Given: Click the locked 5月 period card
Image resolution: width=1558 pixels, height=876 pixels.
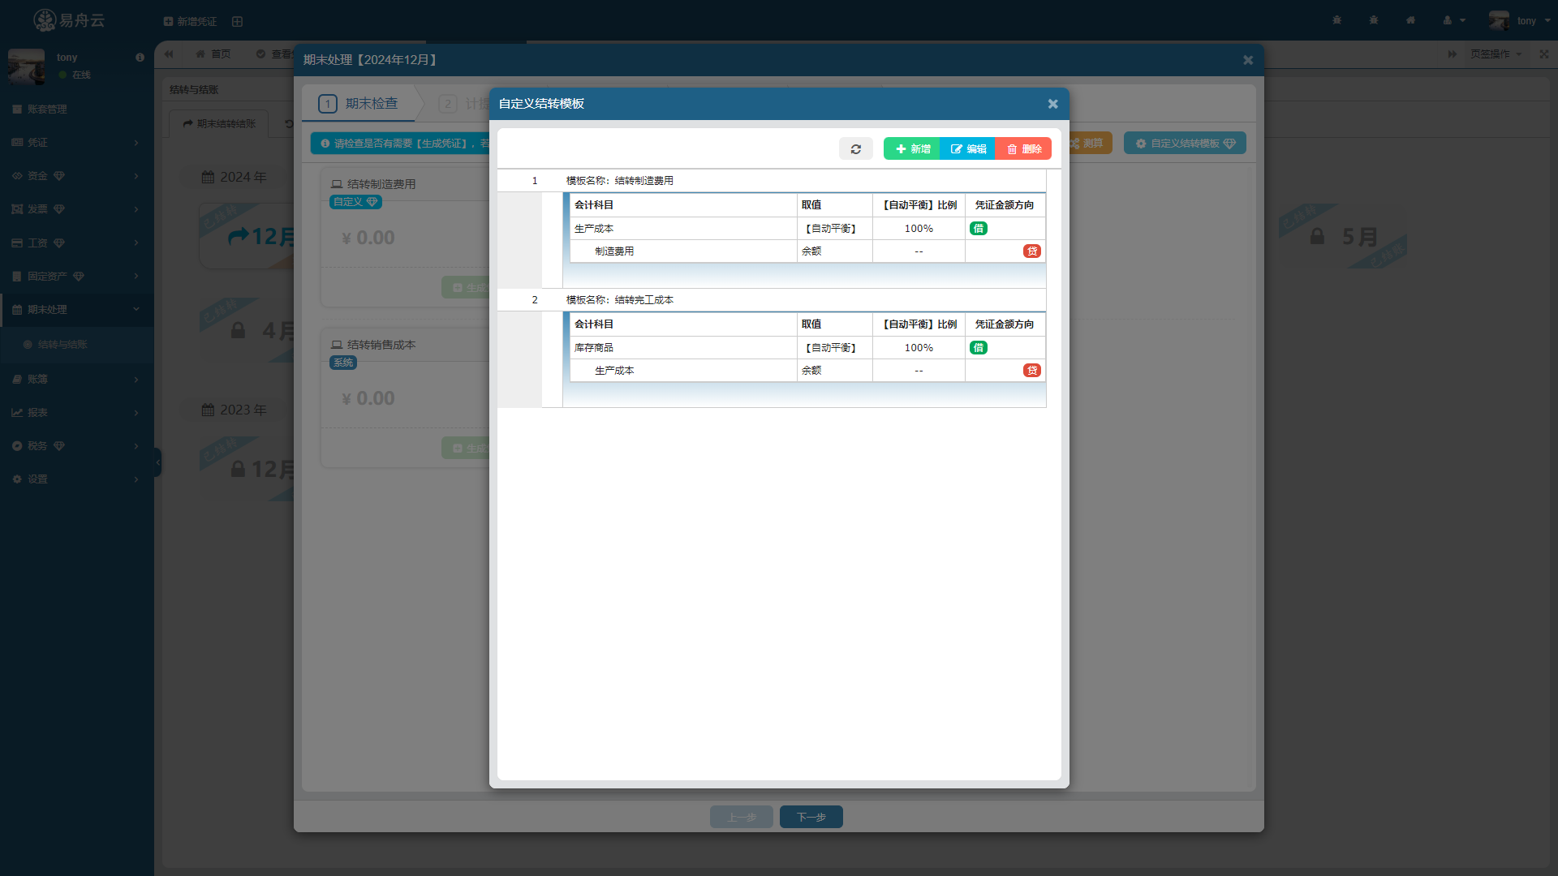Looking at the screenshot, I should 1343,236.
